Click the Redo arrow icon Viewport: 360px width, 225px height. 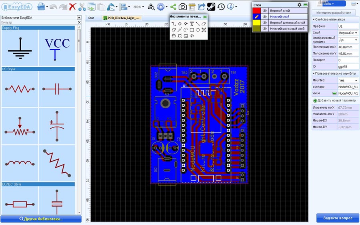point(63,7)
